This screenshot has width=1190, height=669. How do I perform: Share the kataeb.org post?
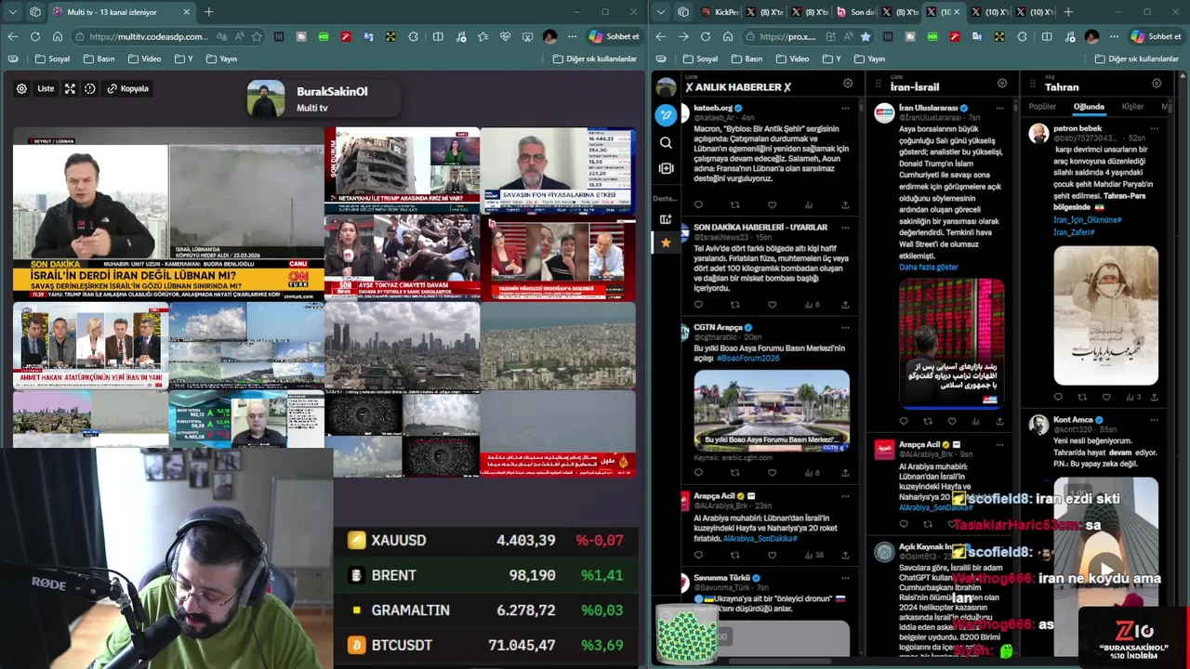[845, 204]
